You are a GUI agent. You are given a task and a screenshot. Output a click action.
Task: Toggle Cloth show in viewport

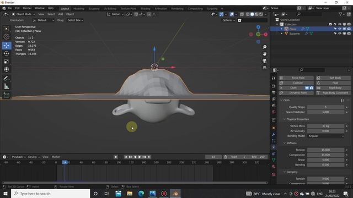pyautogui.click(x=307, y=88)
